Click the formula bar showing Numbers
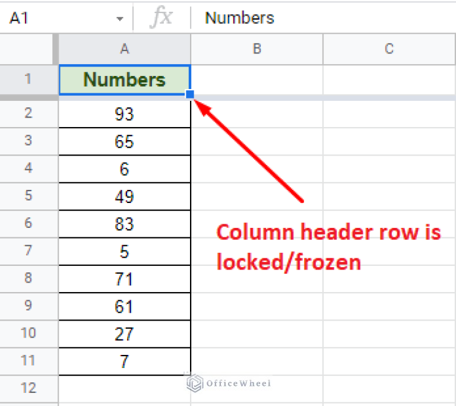The height and width of the screenshot is (406, 456). tap(321, 18)
